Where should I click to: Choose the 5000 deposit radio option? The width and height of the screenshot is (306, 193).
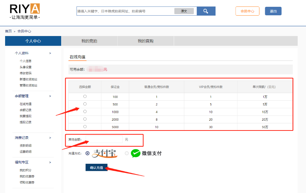[85, 126]
